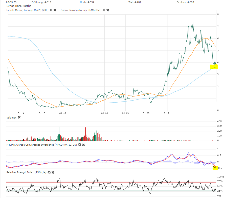Click the 01.21 date axis label

(x=167, y=113)
